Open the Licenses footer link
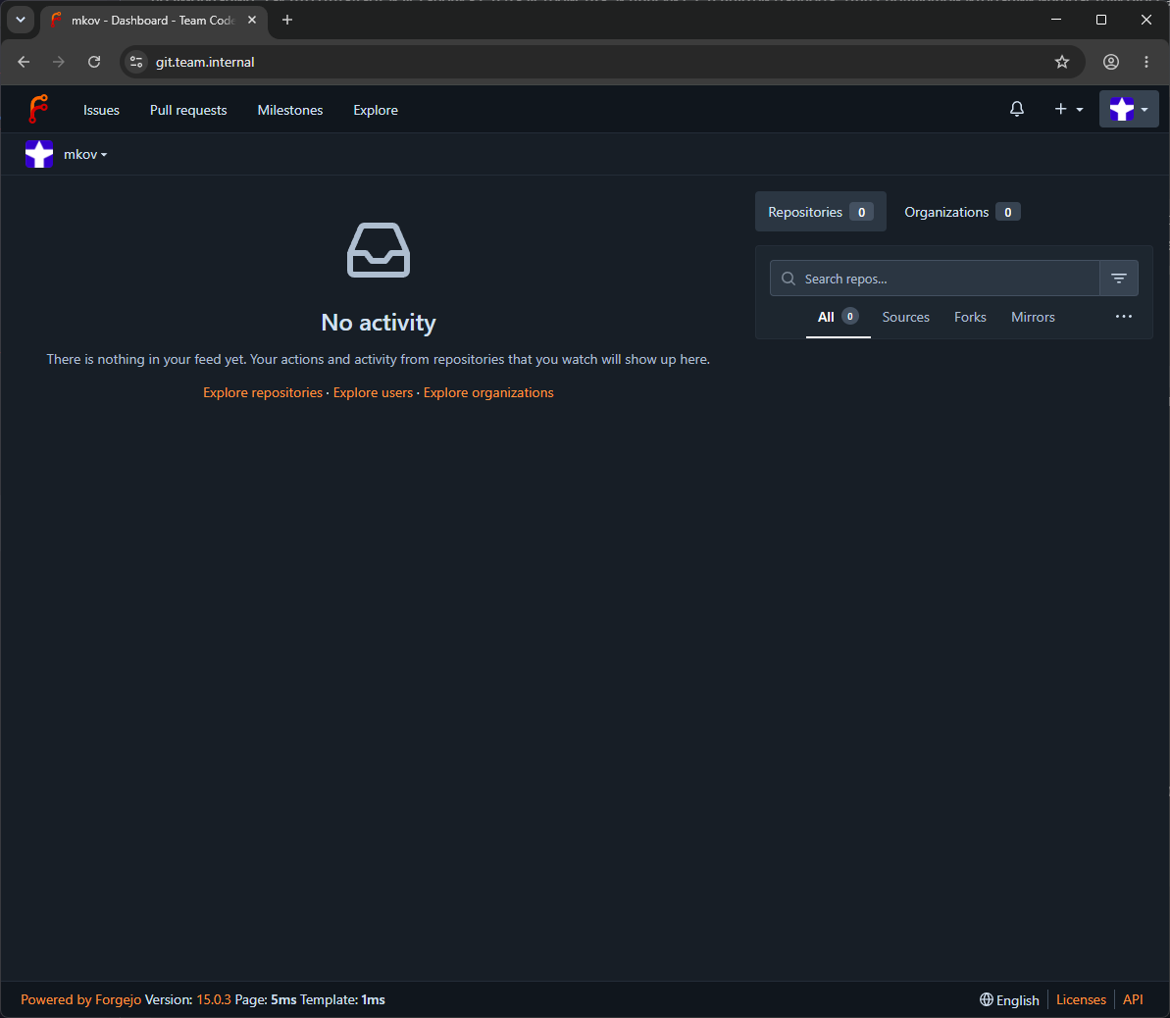Viewport: 1170px width, 1018px height. [x=1081, y=999]
